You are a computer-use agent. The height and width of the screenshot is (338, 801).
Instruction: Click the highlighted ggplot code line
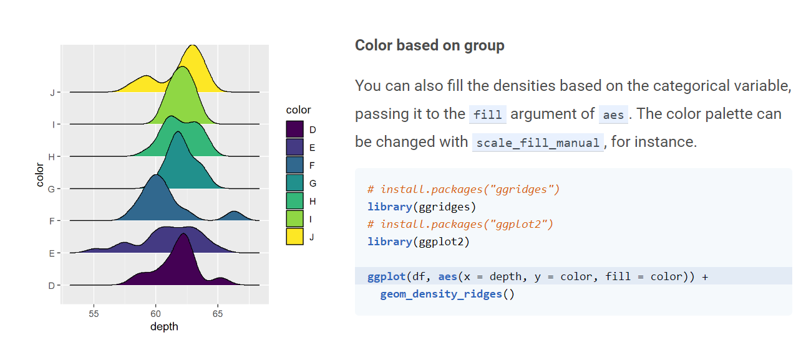click(537, 276)
